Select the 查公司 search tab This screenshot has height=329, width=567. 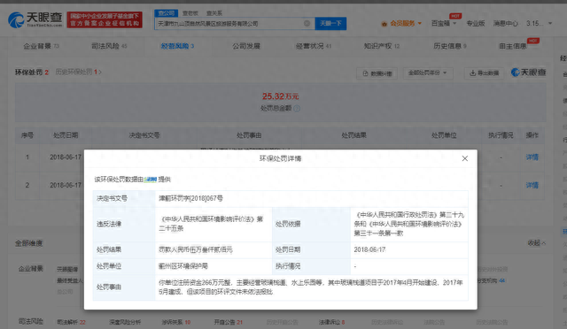click(167, 13)
